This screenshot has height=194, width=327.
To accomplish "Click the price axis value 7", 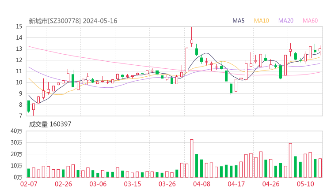I will [20, 116].
